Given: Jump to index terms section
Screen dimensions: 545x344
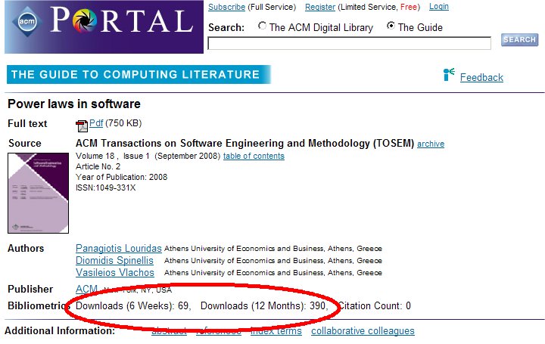Looking at the screenshot, I should [276, 331].
